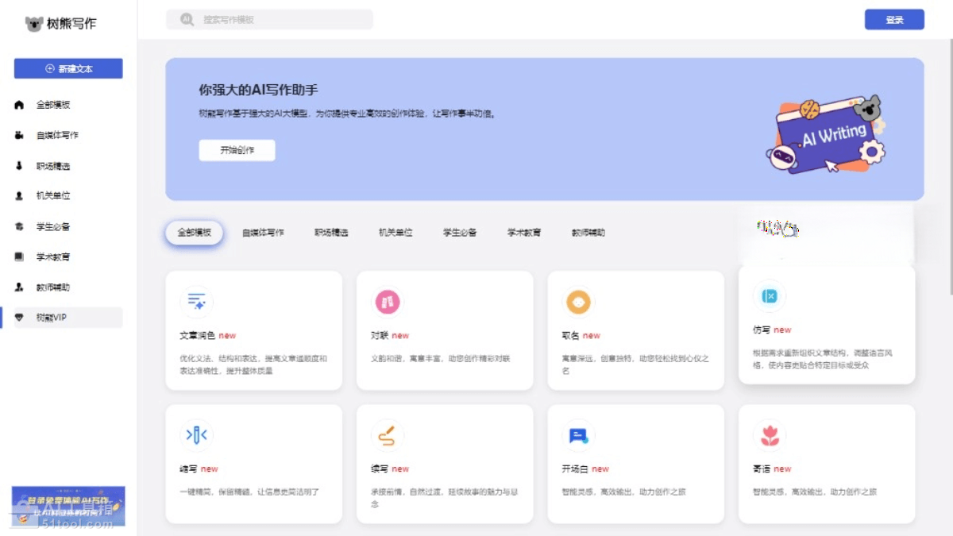953x536 pixels.
Task: Open the 寄语 message template icon
Action: click(769, 435)
